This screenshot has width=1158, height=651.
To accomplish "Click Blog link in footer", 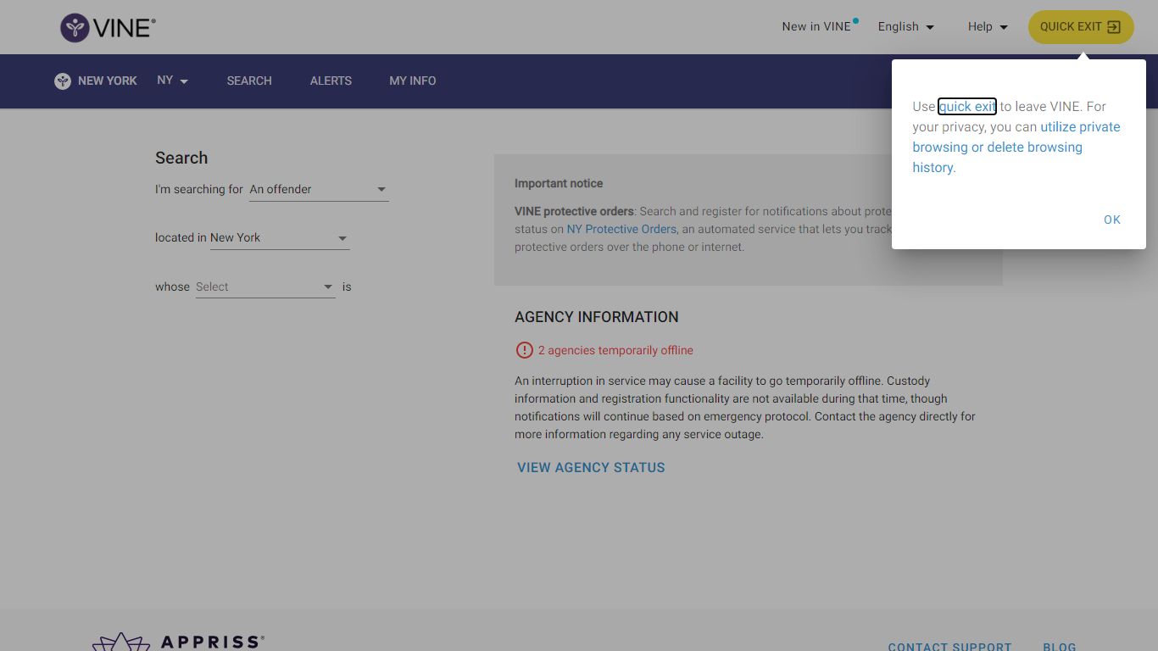I will 1060,646.
